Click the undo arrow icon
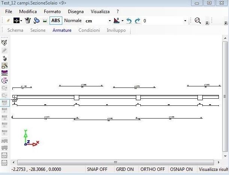Screen dimensions: 229x175 [129, 21]
